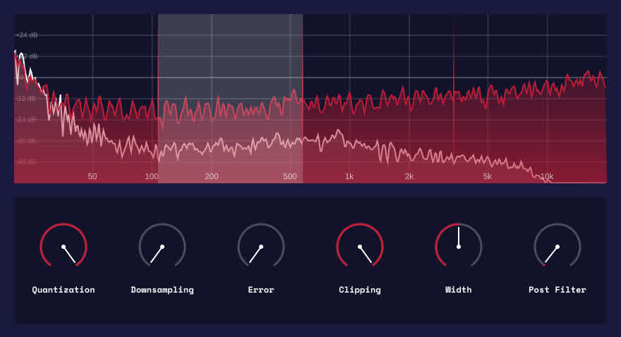Click the Clipping label
Viewport: 621px width, 337px height.
click(x=360, y=290)
